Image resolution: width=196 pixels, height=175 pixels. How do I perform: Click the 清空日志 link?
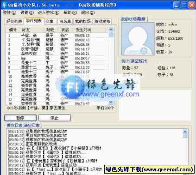[x=32, y=126]
